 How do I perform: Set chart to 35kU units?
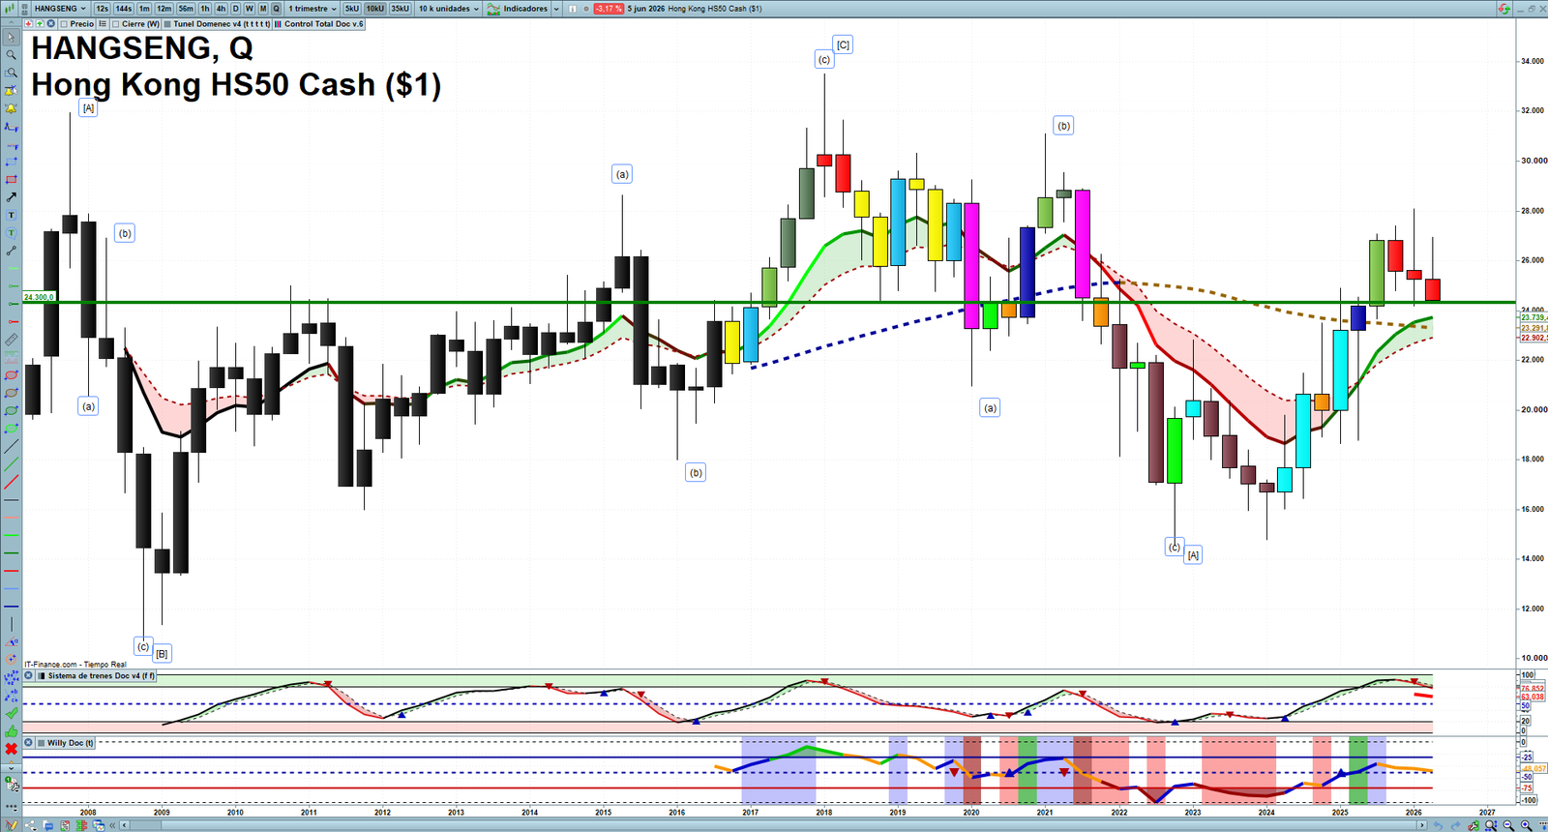[x=400, y=9]
